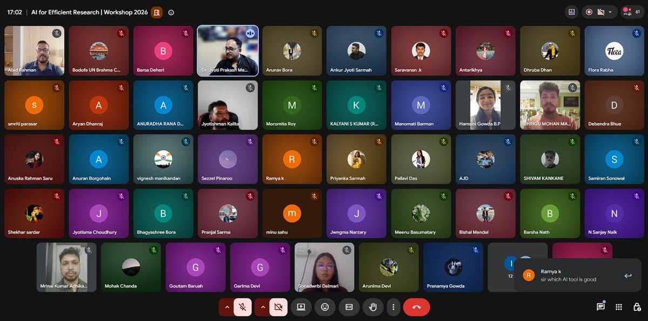Click Ramya k's avatar in the chat notification
Screen dimensions: 648x321
529,276
